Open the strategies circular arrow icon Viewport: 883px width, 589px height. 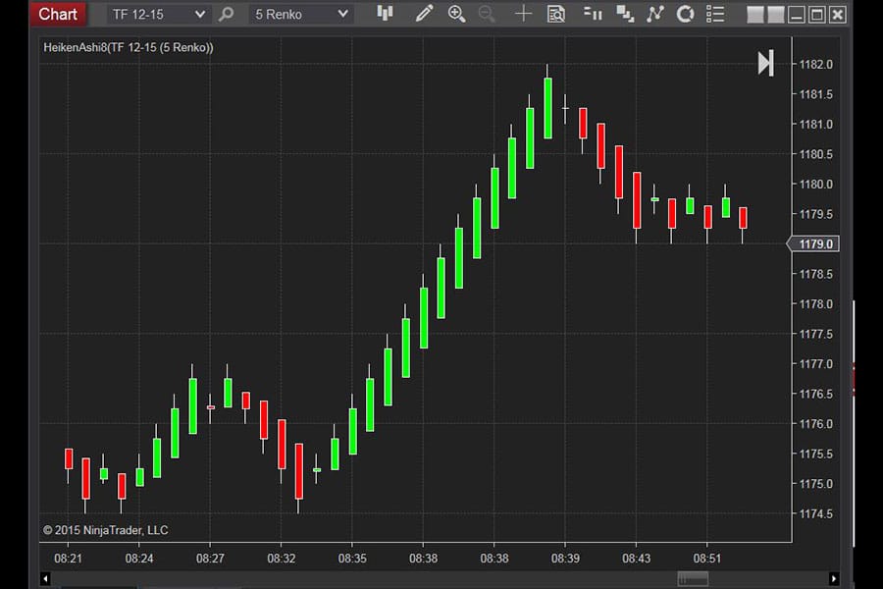(685, 14)
